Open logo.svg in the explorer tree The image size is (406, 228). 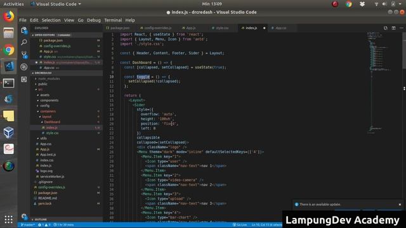[x=46, y=171]
